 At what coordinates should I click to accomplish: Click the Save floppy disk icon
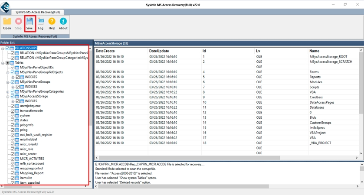30,23
